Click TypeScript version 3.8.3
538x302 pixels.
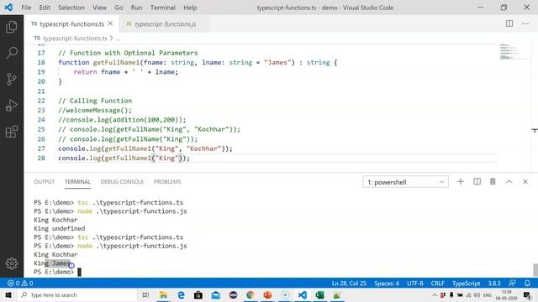[x=494, y=284]
